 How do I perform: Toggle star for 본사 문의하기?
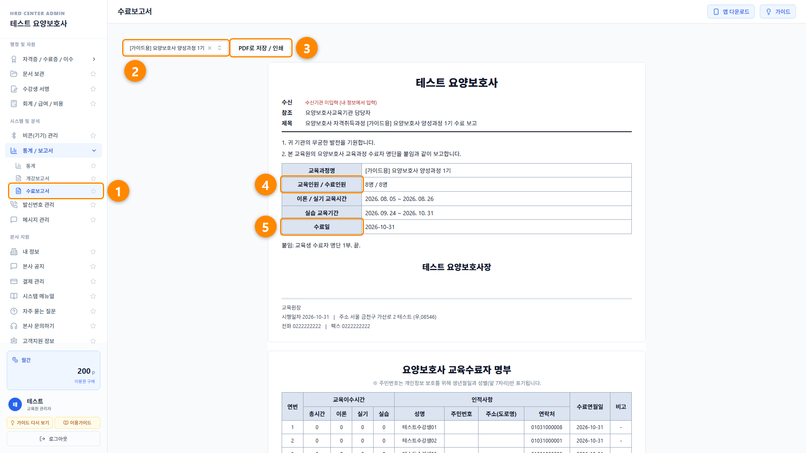click(93, 326)
